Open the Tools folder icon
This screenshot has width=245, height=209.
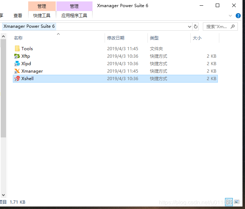pyautogui.click(x=17, y=48)
